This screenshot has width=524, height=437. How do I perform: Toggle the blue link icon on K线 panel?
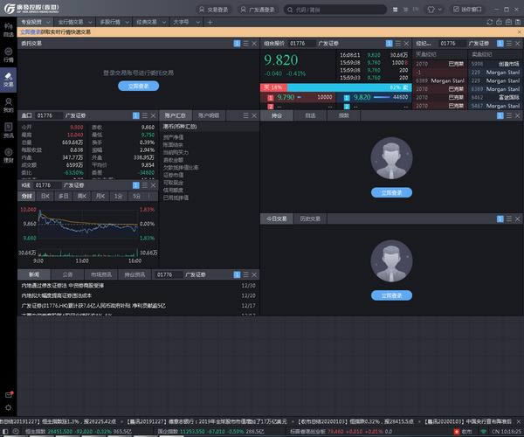[135, 185]
